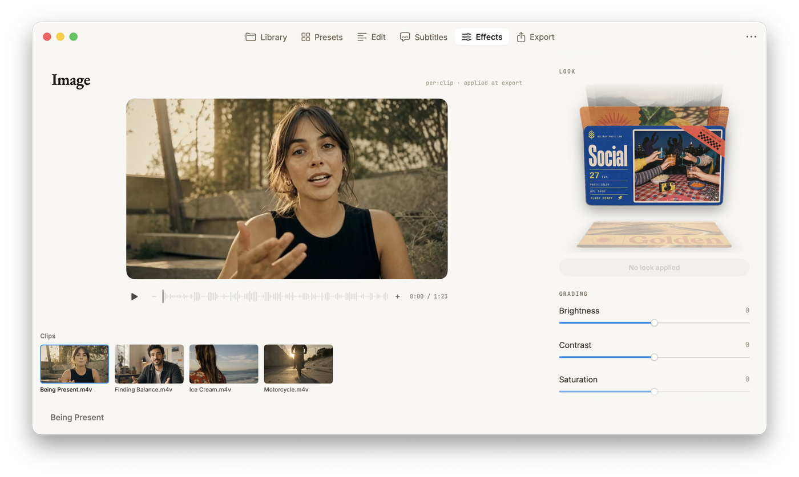Screen dimensions: 799x477
Task: Click the Saturation value 0
Action: coord(747,379)
